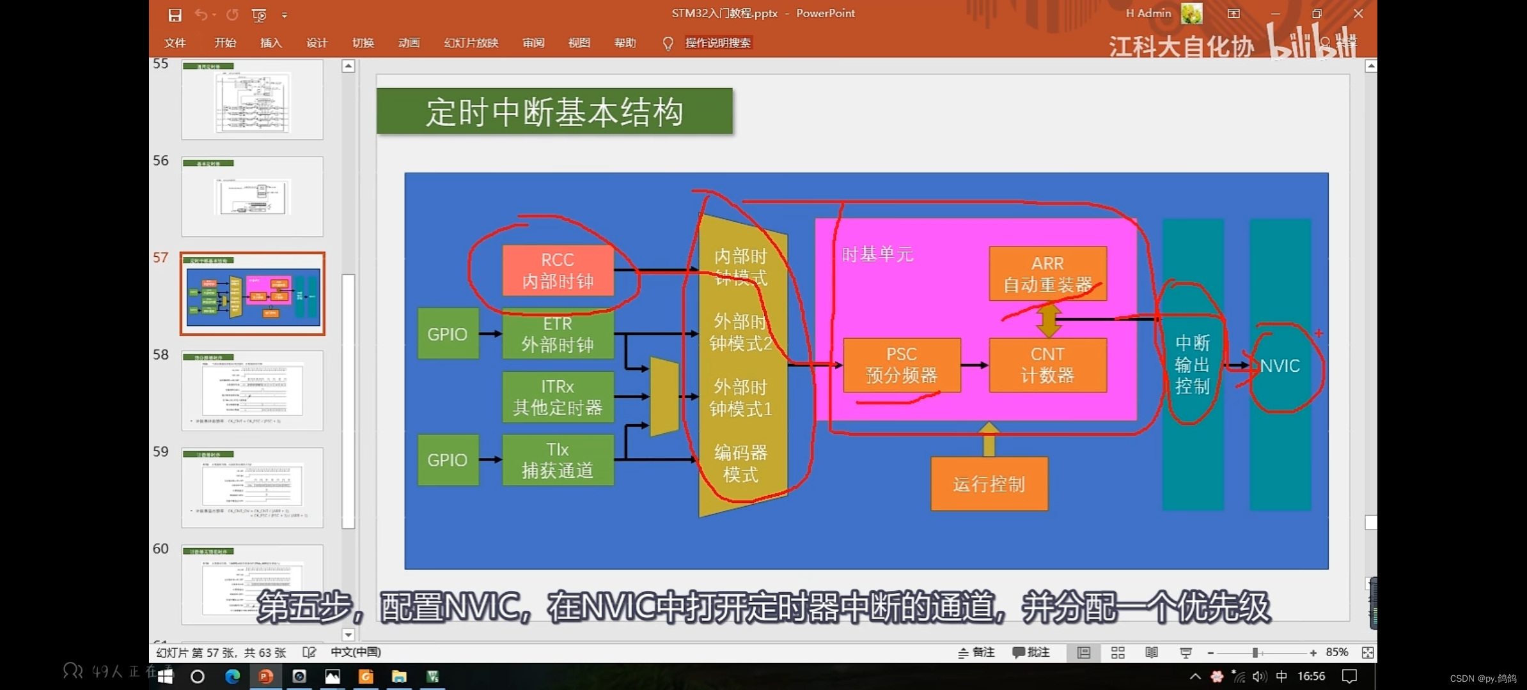Select the ITRx 其他定时器 box

tap(558, 397)
